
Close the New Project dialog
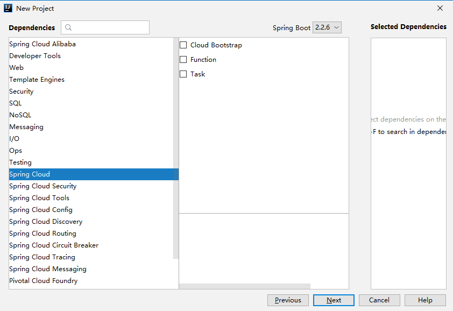pyautogui.click(x=440, y=8)
